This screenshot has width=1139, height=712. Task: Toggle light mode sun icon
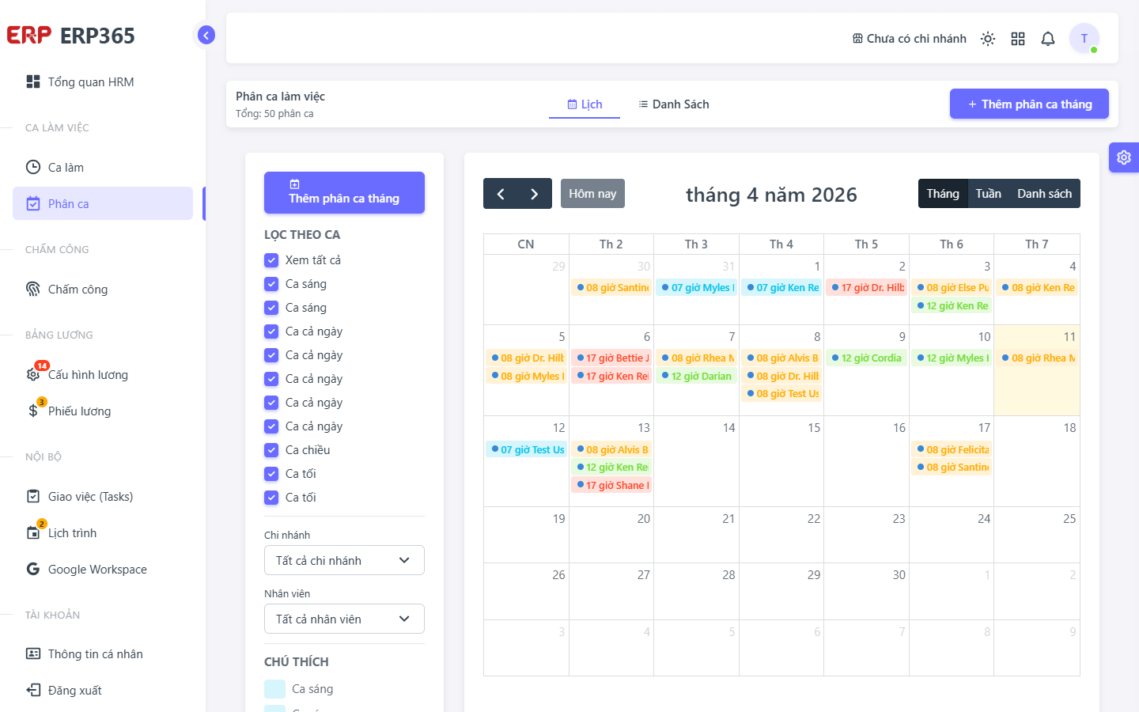(x=988, y=39)
